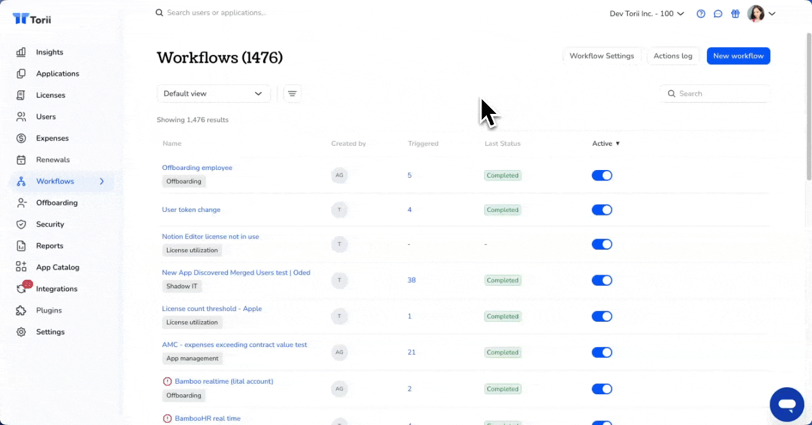This screenshot has height=425, width=812.
Task: Click the Expenses dollar icon
Action: coord(21,138)
